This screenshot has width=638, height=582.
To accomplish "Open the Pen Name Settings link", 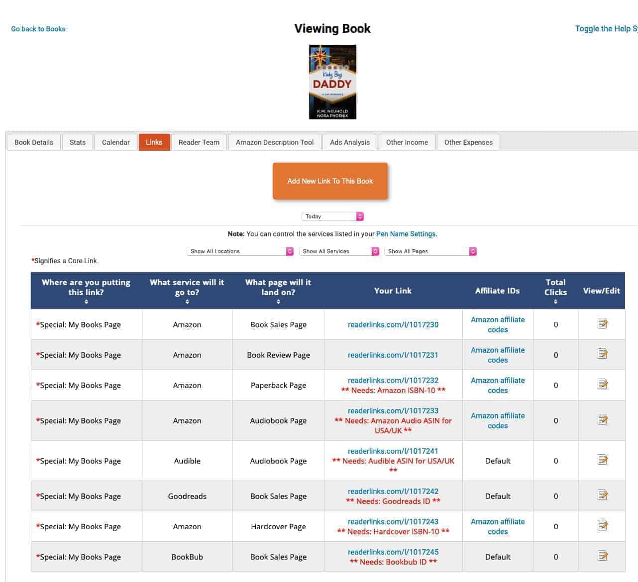I will tap(406, 234).
